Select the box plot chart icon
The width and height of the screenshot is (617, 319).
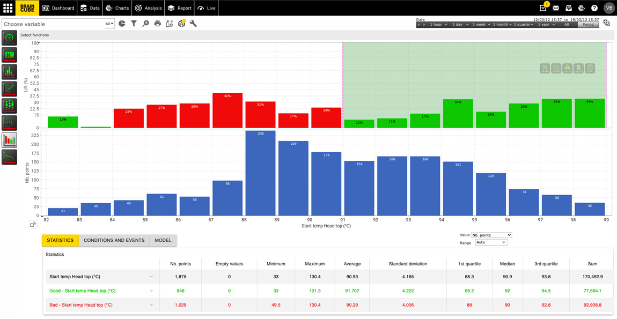click(9, 106)
